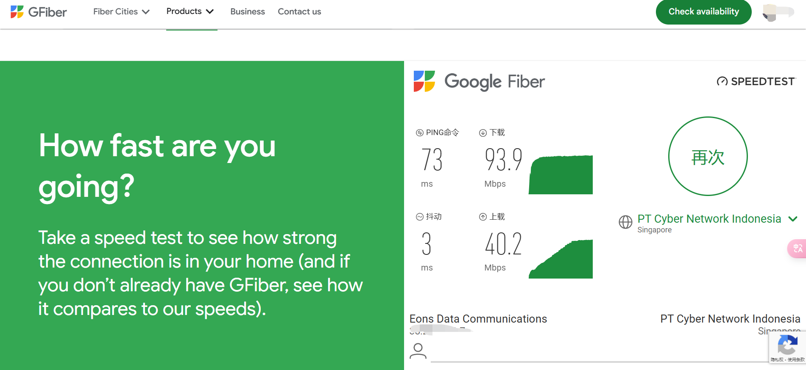Image resolution: width=806 pixels, height=370 pixels.
Task: Go to the Contact us page
Action: tap(299, 12)
